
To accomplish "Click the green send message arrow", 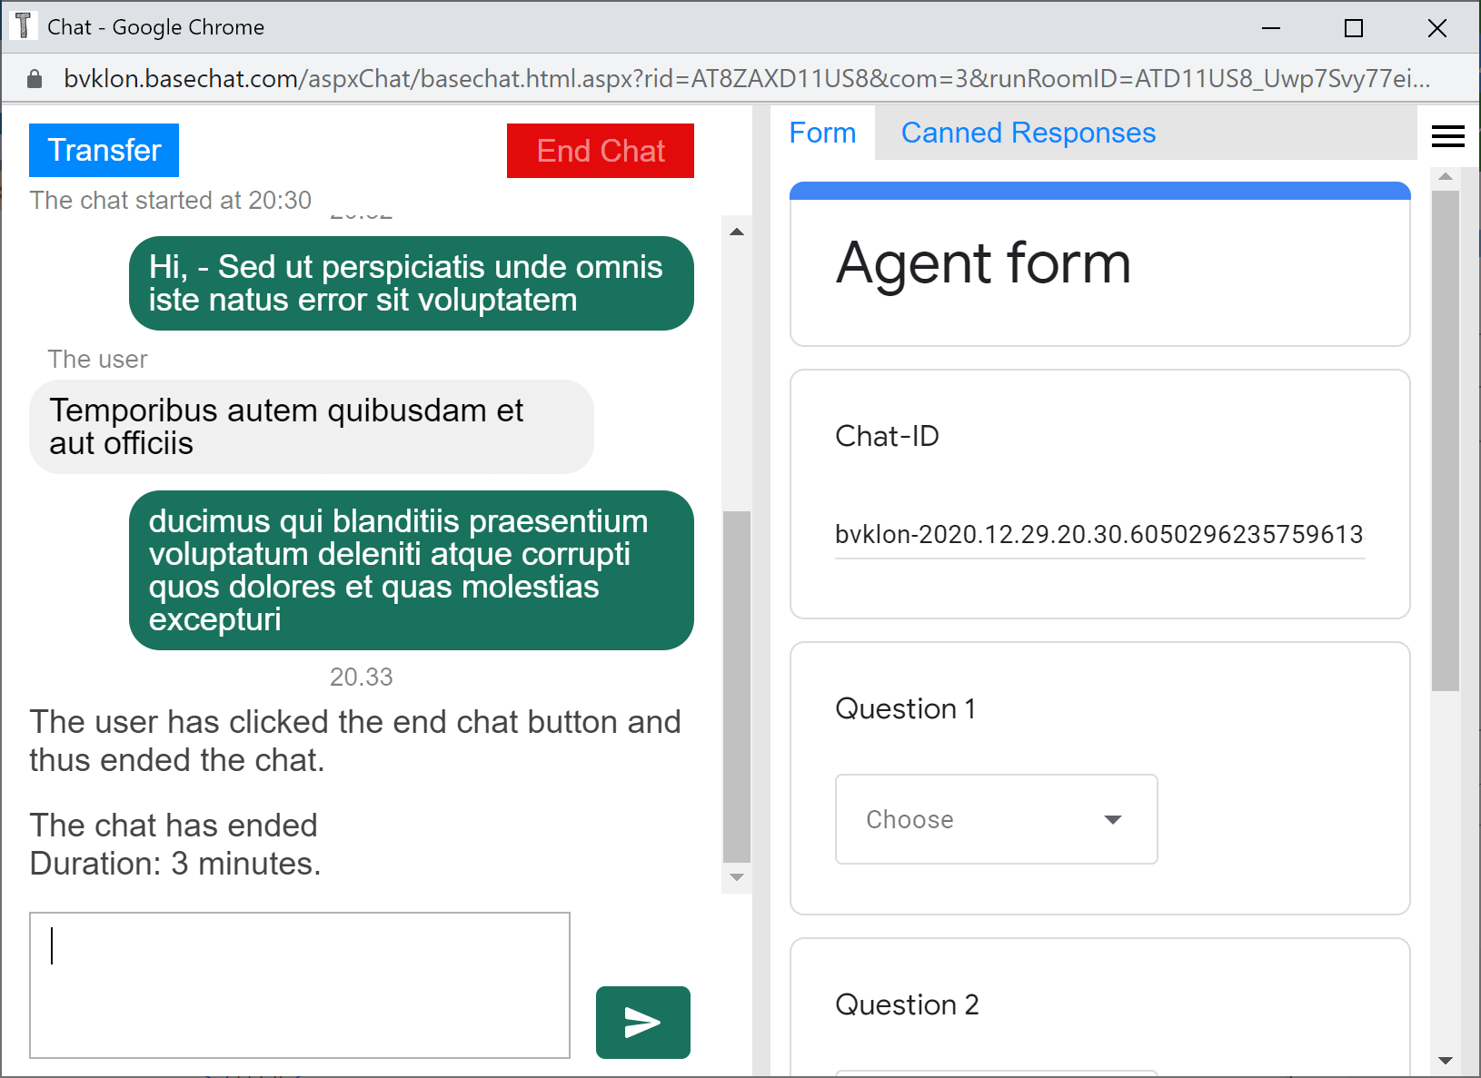I will [642, 1022].
